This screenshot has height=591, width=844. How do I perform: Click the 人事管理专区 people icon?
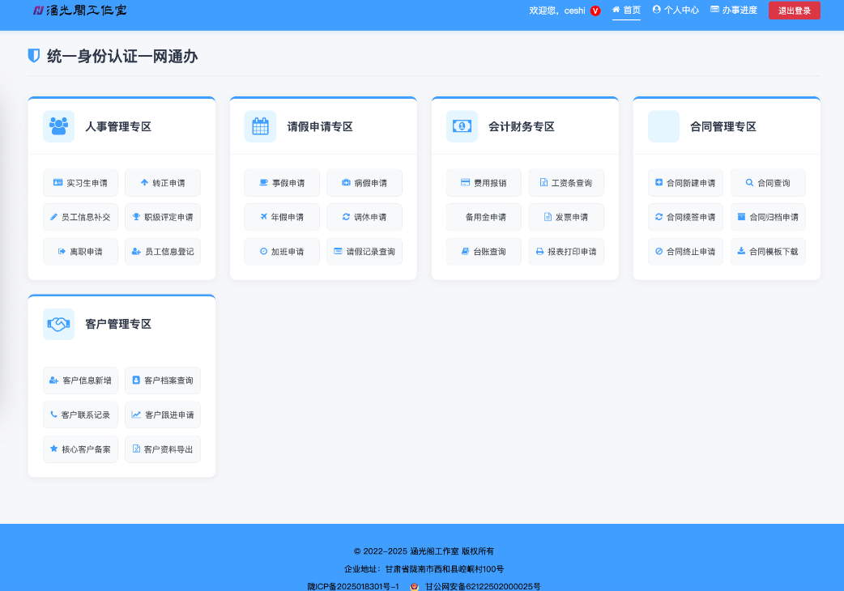58,126
